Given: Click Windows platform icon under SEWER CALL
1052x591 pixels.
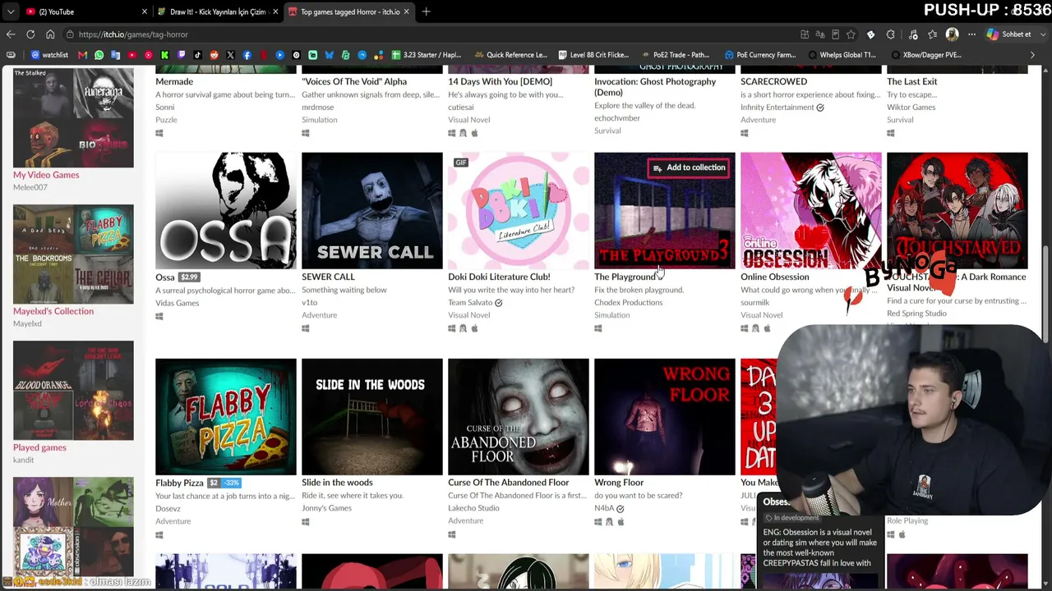Looking at the screenshot, I should (x=306, y=328).
